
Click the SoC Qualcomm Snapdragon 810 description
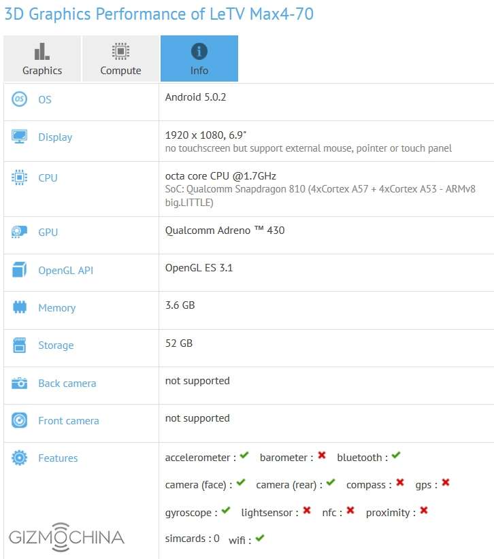coord(320,196)
